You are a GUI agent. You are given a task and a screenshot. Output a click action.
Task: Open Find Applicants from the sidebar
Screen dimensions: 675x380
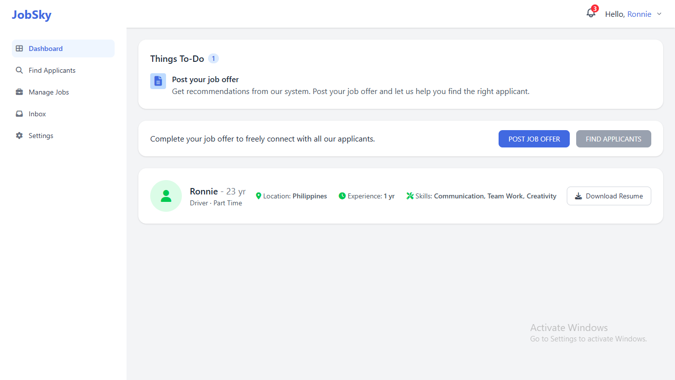coord(52,70)
